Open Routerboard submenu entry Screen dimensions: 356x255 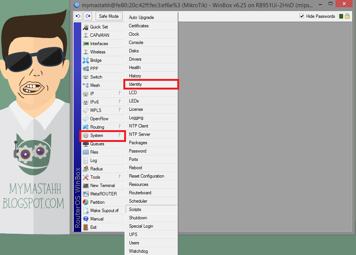click(151, 193)
